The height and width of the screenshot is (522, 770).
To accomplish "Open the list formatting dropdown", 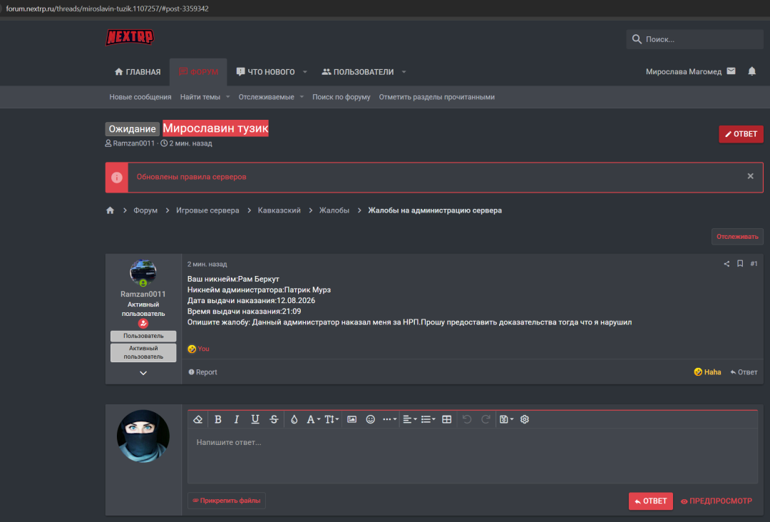I will coord(428,419).
